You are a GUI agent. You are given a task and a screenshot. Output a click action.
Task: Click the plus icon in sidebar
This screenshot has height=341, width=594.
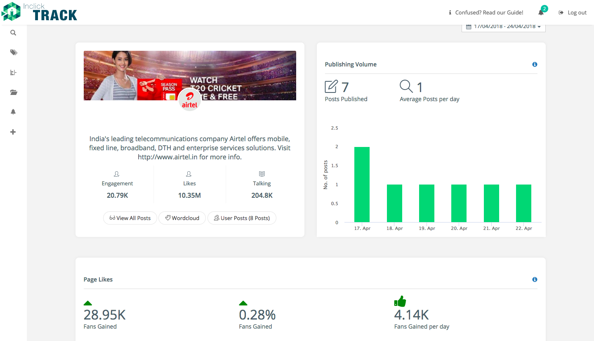pyautogui.click(x=13, y=132)
